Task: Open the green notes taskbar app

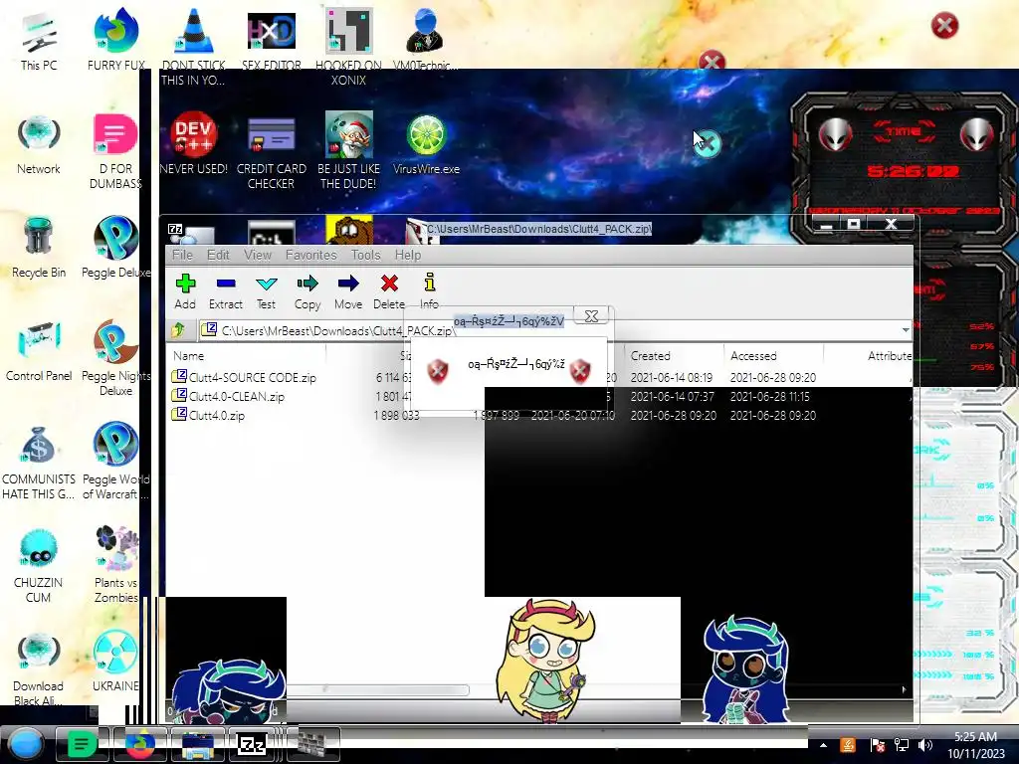Action: (82, 744)
